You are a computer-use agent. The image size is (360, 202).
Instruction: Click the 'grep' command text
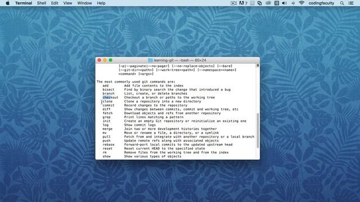pyautogui.click(x=106, y=117)
